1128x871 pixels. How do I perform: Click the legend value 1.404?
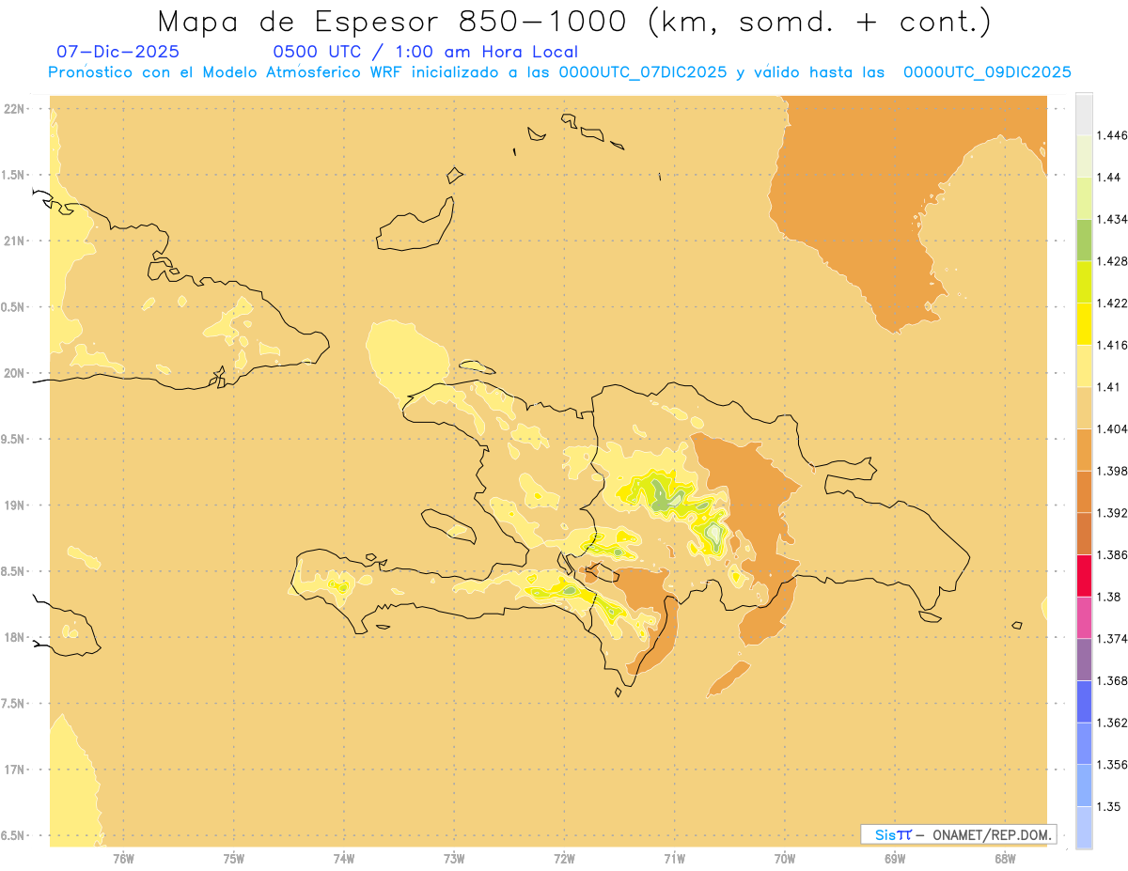pyautogui.click(x=1111, y=428)
